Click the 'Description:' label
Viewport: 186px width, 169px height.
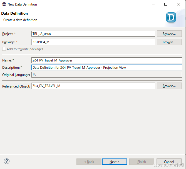(12, 68)
